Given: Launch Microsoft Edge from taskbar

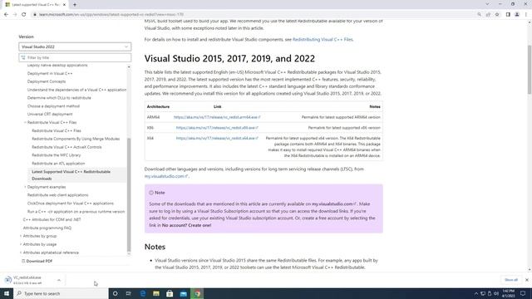Looking at the screenshot, I should click(143, 293).
